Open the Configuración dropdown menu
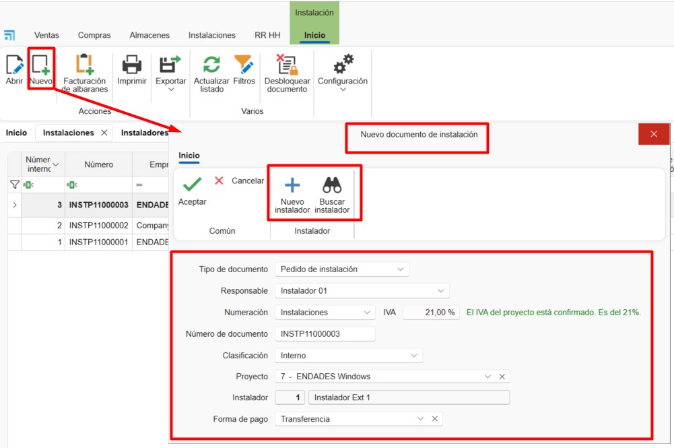Screen dimensions: 674x448 click(342, 90)
